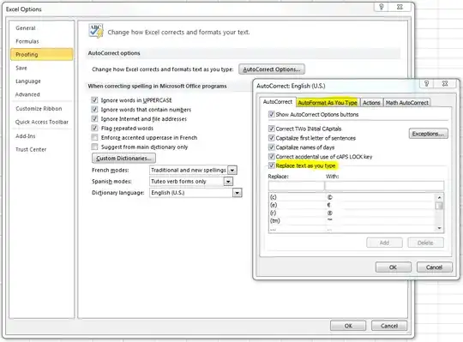The height and width of the screenshot is (342, 463).
Task: Click Cancel in Excel Options window
Action: (x=389, y=326)
